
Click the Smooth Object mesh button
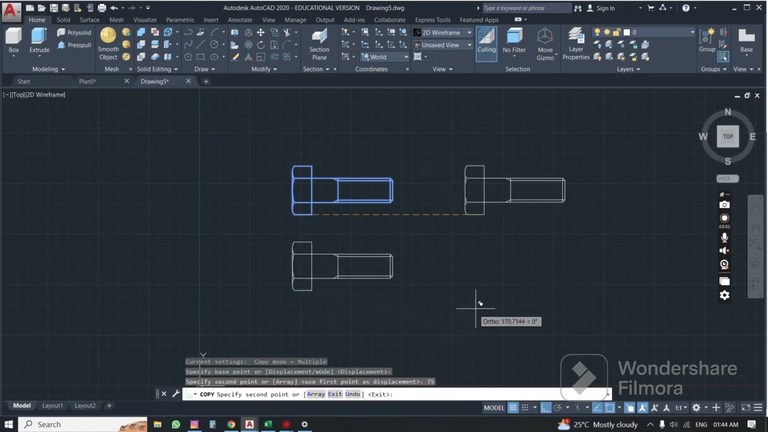click(x=109, y=44)
